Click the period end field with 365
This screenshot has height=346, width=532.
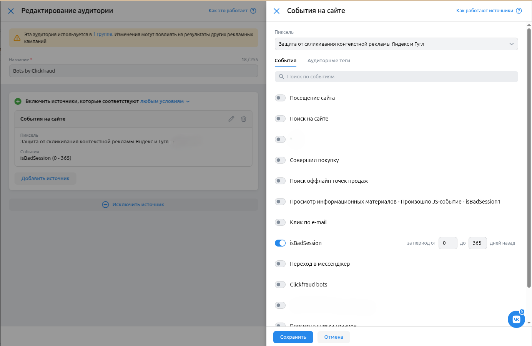tap(478, 243)
